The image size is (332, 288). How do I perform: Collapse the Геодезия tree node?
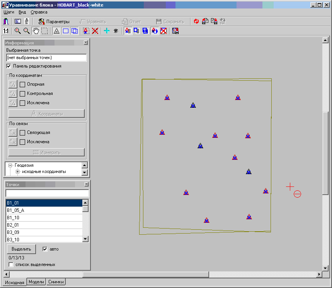pyautogui.click(x=10, y=165)
